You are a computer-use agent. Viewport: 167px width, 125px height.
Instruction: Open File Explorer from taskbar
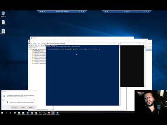19,113
